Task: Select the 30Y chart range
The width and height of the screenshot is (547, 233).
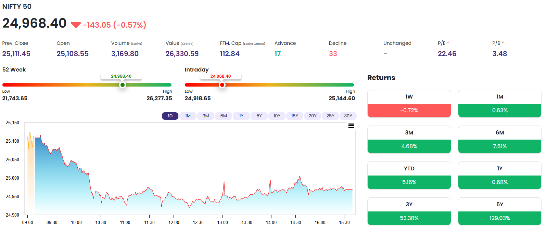Action: coord(348,116)
